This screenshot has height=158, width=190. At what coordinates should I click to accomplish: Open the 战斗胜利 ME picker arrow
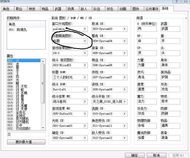(85, 102)
